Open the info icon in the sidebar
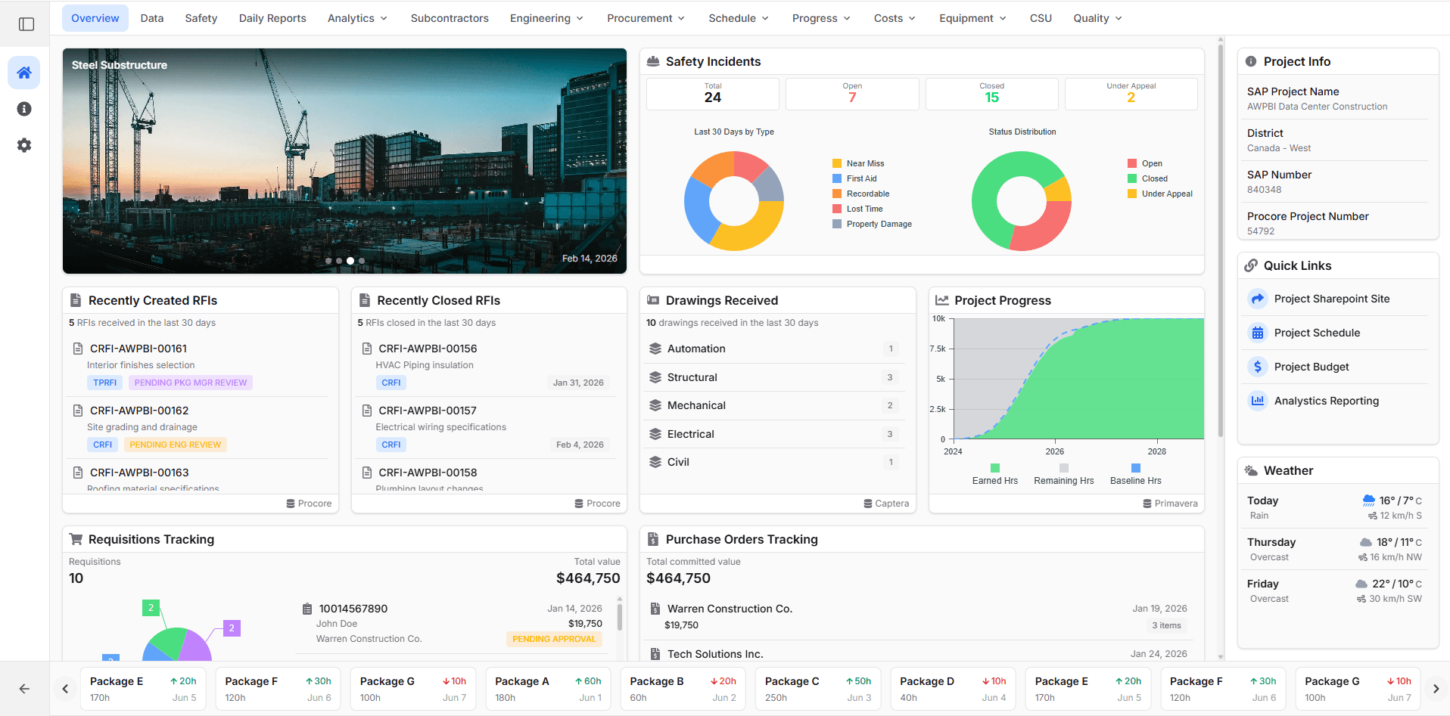This screenshot has width=1450, height=716. (24, 109)
